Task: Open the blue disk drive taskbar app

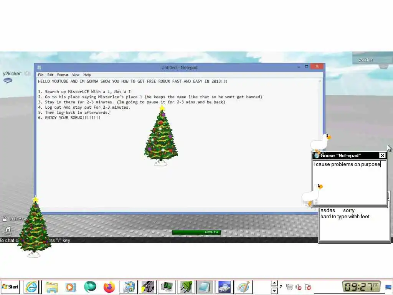Action: click(224, 287)
